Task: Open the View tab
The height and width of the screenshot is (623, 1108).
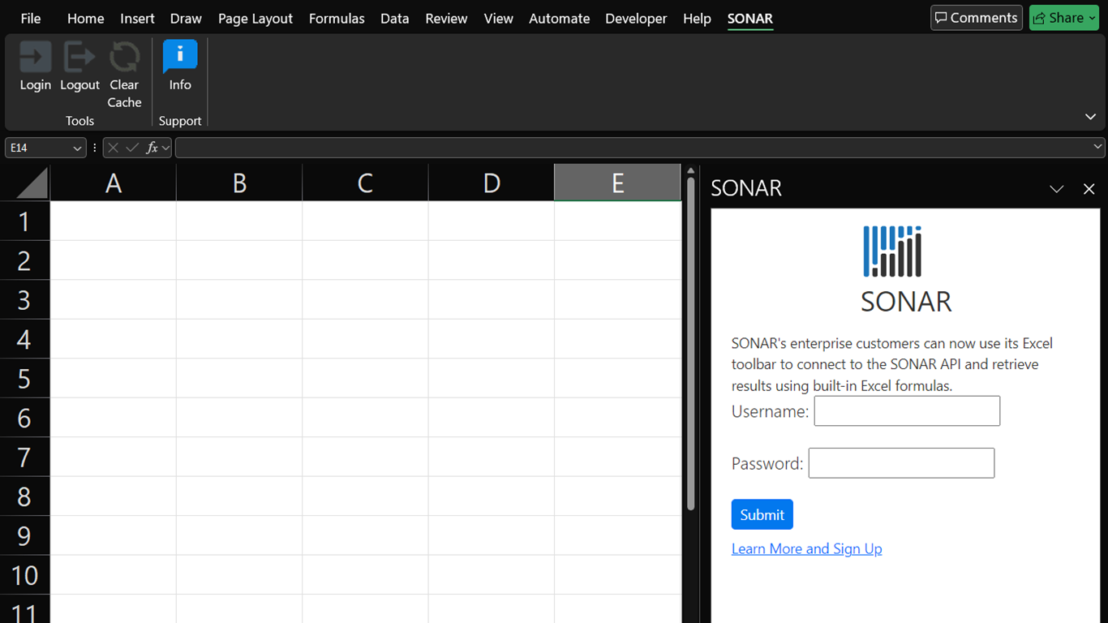Action: (498, 18)
